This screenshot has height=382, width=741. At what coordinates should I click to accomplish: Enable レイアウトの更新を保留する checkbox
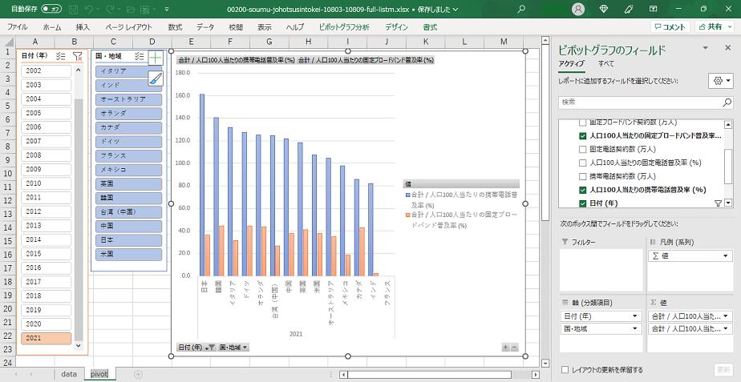coord(566,370)
